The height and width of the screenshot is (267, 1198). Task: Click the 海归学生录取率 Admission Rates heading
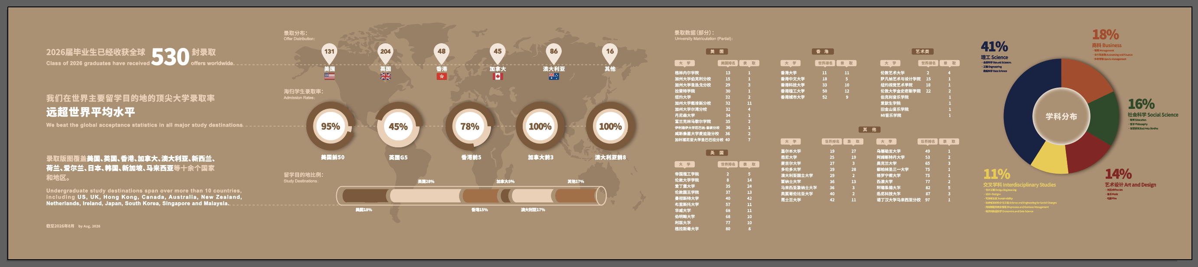click(x=303, y=94)
